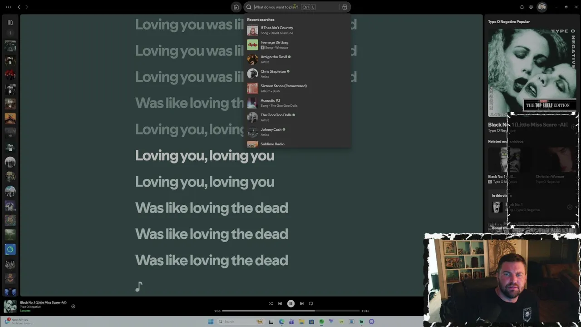Screen dimensions: 581x327
Task: Click now-playing album art in player bar
Action: [x=10, y=306]
